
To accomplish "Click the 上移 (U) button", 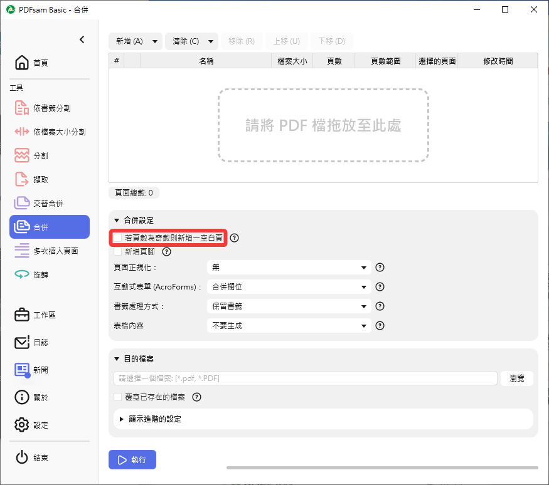I will pos(286,41).
